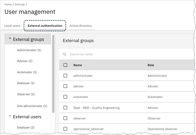Collapse the External users tree section

(x=10, y=116)
